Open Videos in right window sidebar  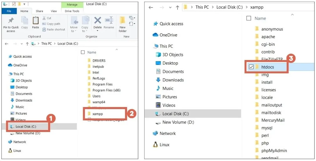[x=166, y=105]
